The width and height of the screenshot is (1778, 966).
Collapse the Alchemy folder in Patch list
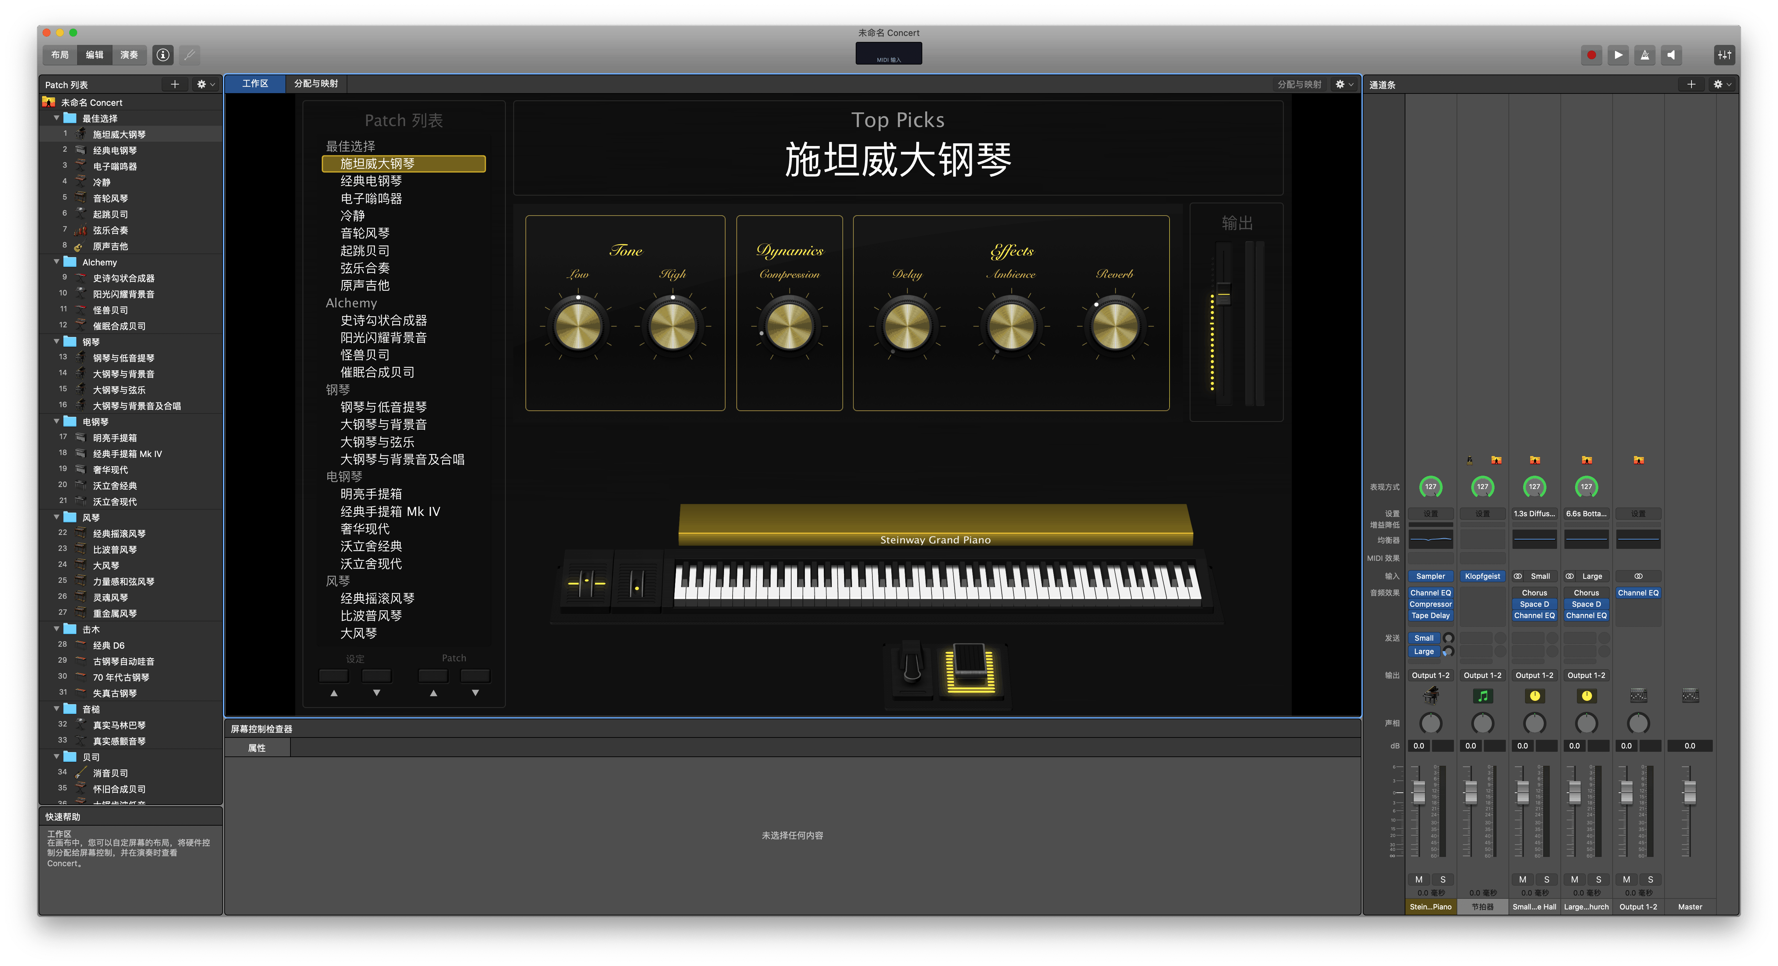[x=57, y=262]
